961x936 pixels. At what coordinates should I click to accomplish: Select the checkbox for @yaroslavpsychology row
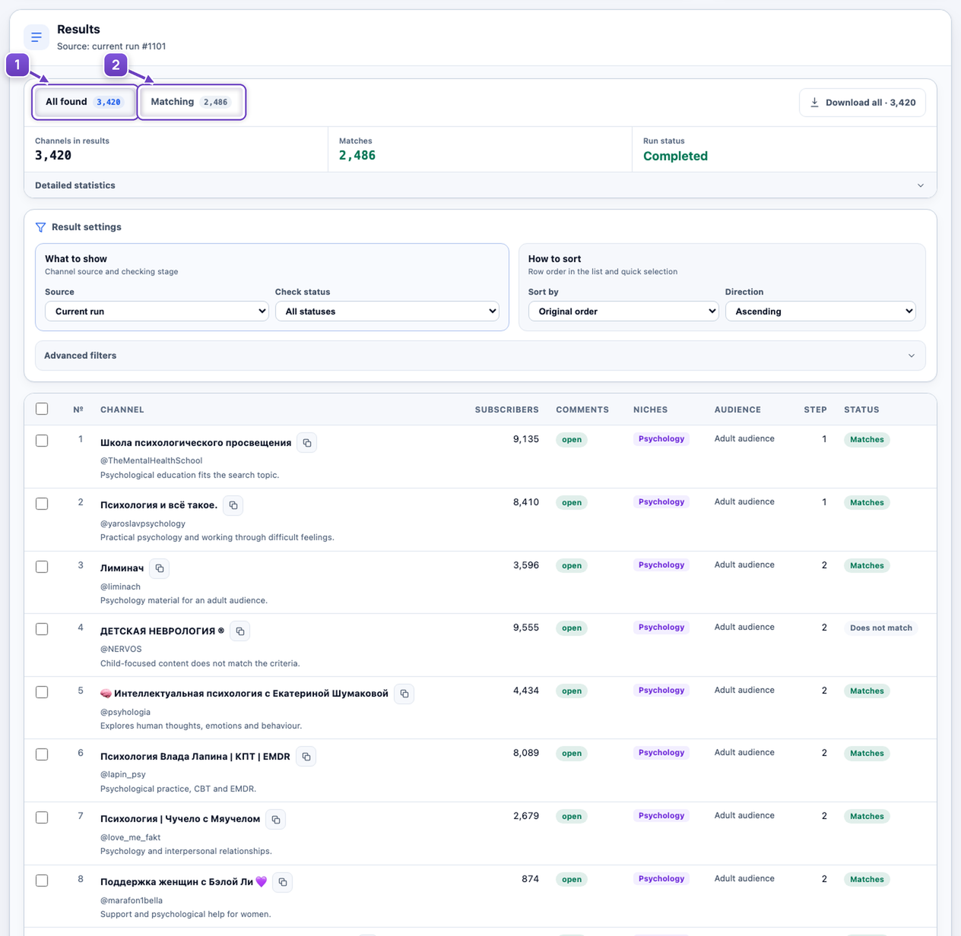click(x=42, y=504)
